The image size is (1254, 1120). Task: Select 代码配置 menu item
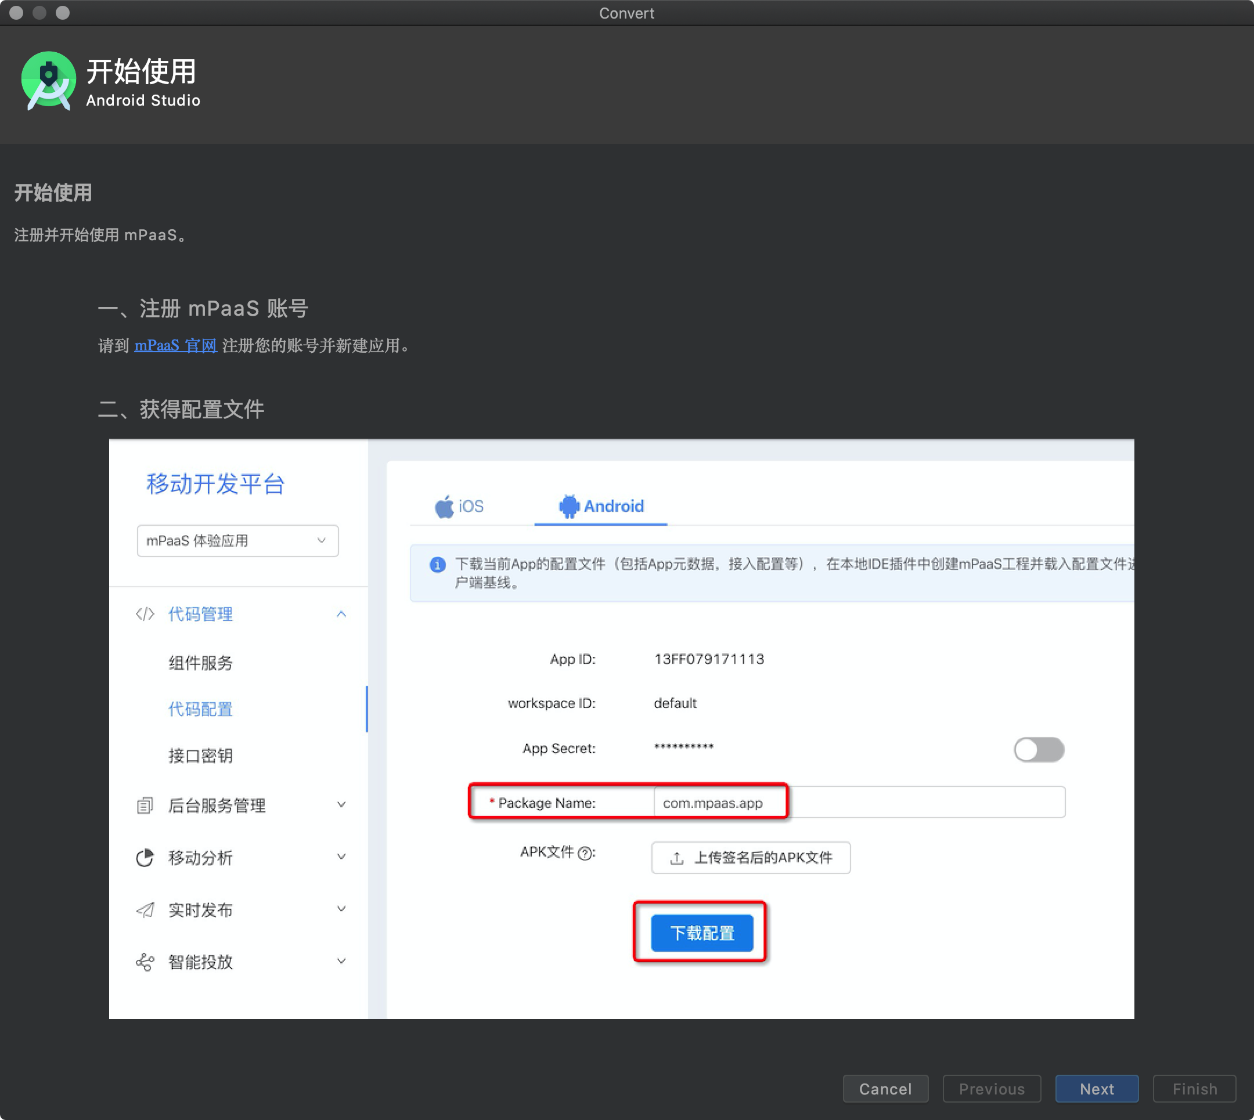(201, 710)
